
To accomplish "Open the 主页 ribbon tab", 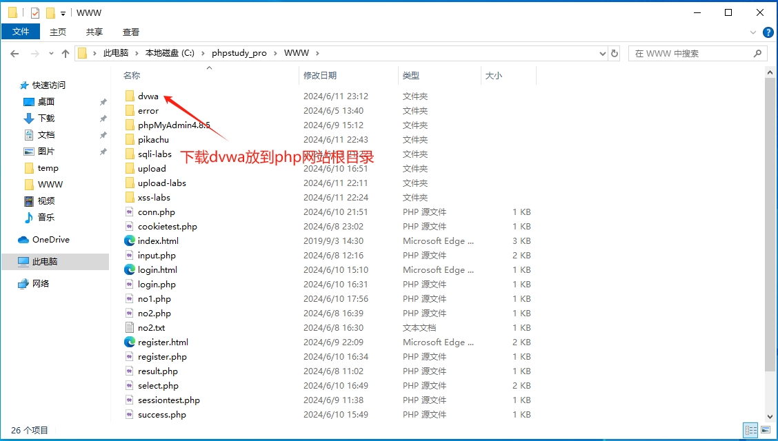I will 57,32.
